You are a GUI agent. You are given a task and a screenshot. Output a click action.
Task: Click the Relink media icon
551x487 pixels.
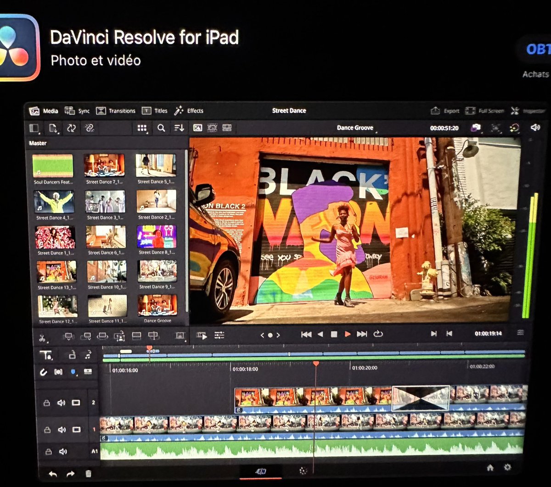point(89,129)
